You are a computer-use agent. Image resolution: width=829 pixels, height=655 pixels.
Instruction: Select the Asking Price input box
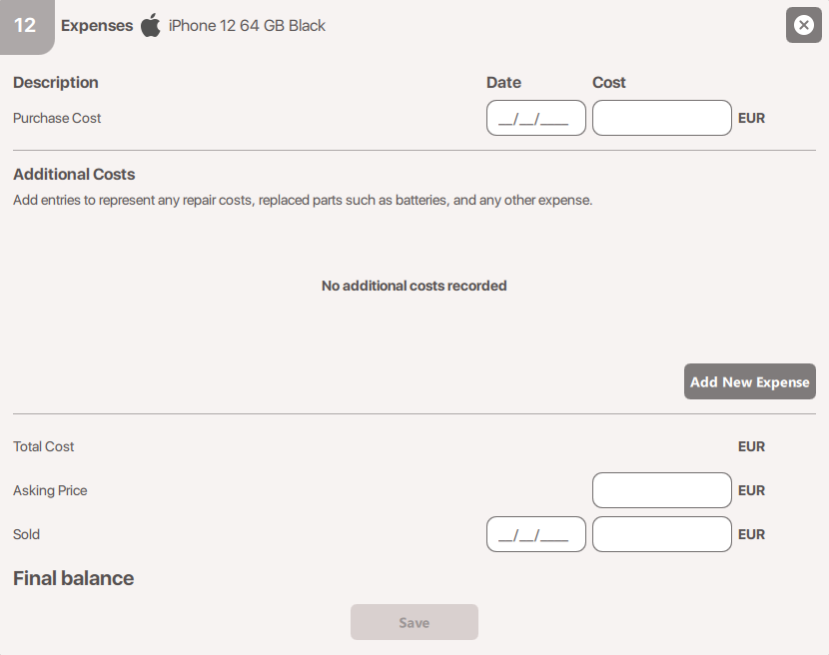pyautogui.click(x=661, y=490)
